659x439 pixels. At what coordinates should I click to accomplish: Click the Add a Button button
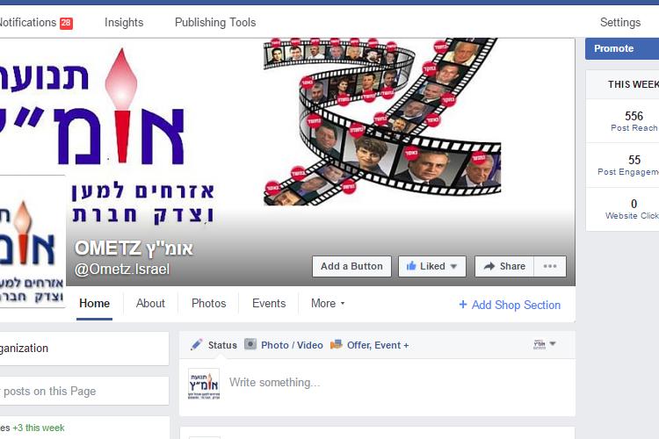[351, 266]
